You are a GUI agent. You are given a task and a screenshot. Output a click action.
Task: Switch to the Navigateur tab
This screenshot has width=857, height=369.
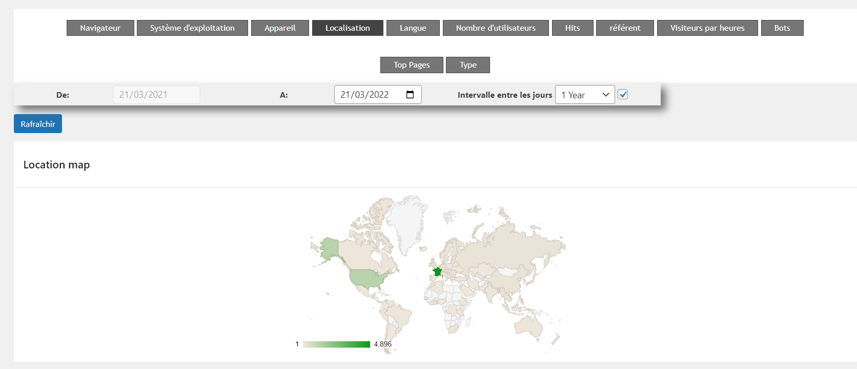click(100, 28)
